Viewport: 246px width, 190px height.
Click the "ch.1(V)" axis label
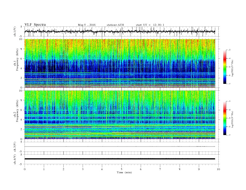click(x=15, y=31)
